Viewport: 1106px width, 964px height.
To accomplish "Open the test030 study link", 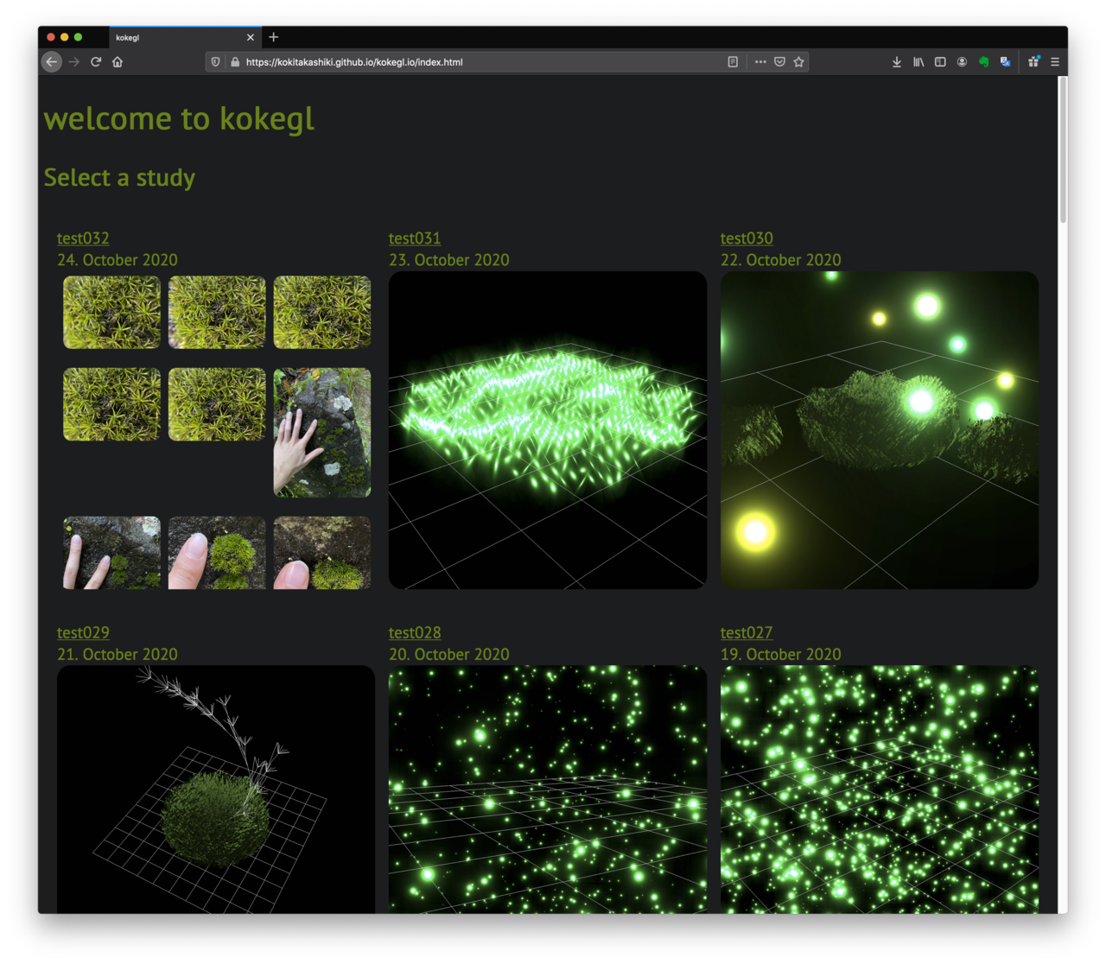I will (747, 238).
